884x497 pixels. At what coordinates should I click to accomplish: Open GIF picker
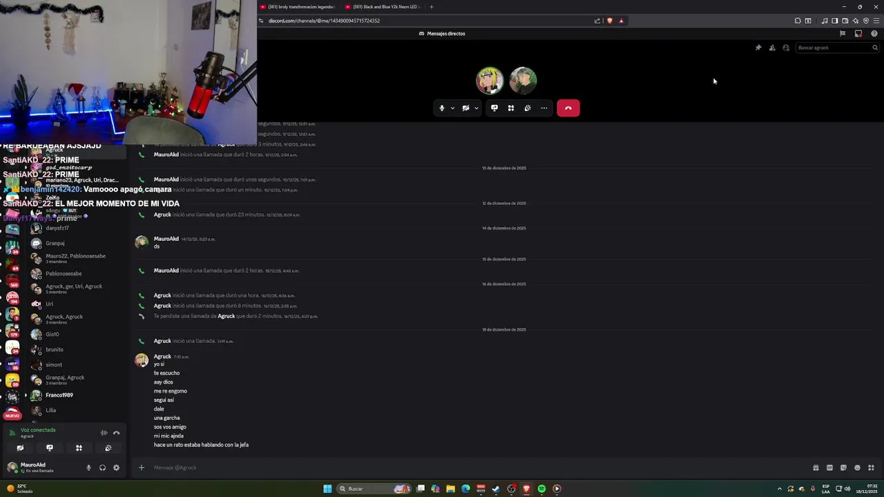[829, 467]
